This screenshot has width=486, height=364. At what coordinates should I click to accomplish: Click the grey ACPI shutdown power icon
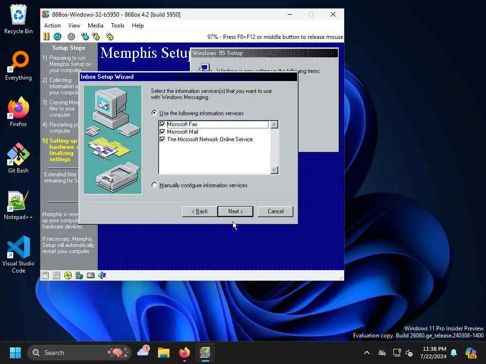[x=71, y=36]
